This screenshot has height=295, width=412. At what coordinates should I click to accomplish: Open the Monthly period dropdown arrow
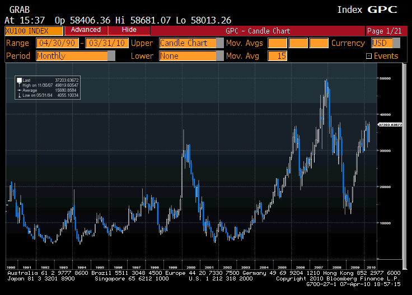click(111, 56)
